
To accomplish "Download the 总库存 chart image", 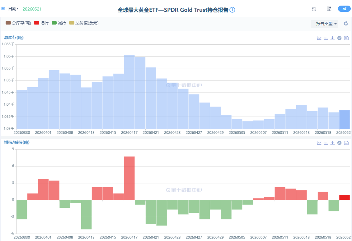I will tap(332, 38).
